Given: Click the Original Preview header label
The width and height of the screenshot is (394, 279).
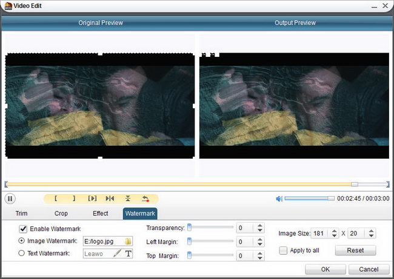Looking at the screenshot, I should [x=101, y=23].
